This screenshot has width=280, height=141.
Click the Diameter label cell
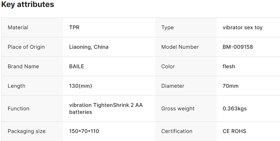[173, 86]
